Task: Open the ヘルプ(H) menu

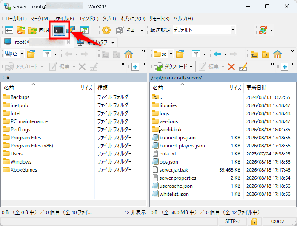Action: (183, 19)
